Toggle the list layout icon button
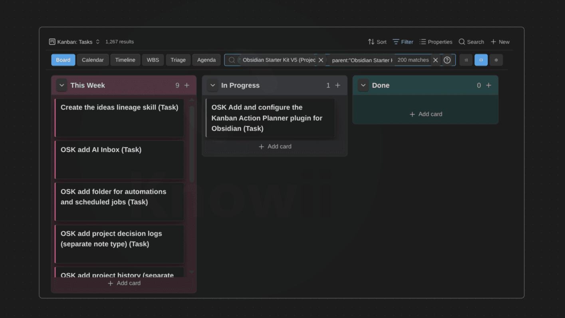 (466, 60)
